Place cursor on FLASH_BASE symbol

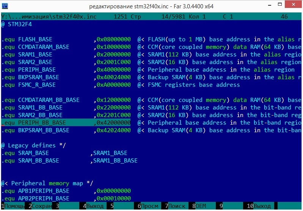point(35,39)
